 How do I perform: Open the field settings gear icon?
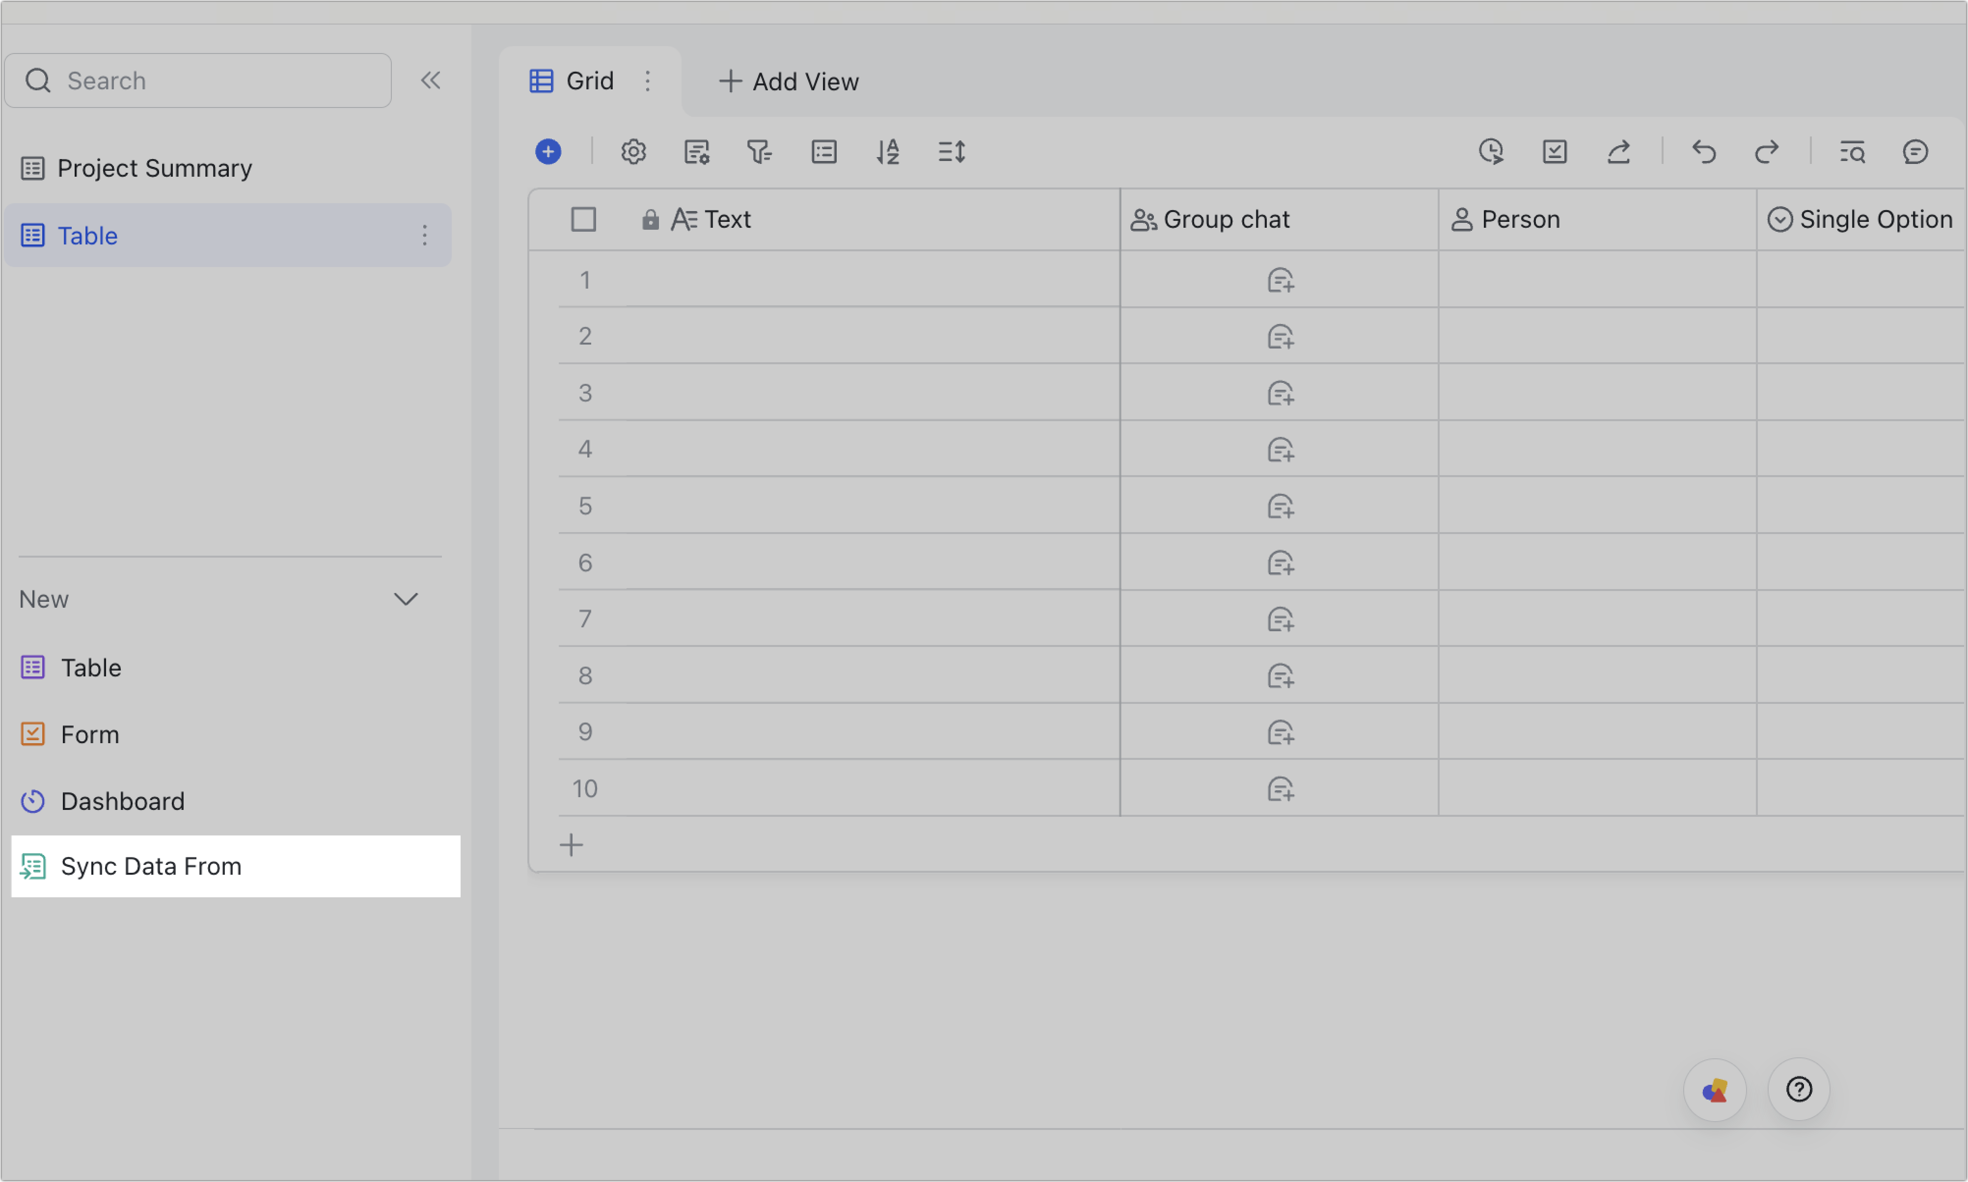(633, 151)
